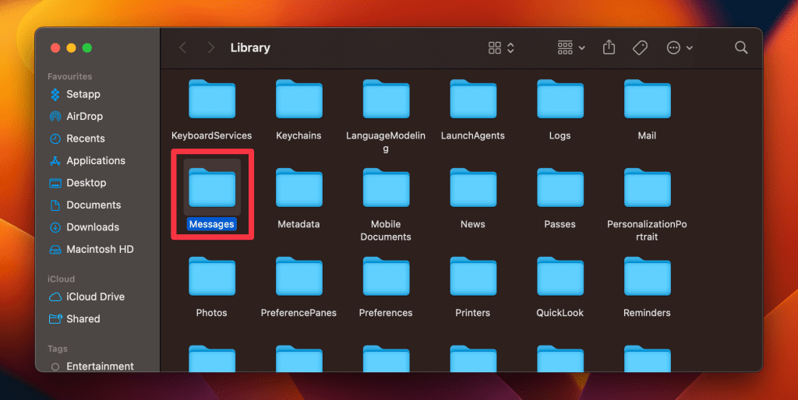This screenshot has width=798, height=400.
Task: Open the LanguageModeling folder
Action: pos(386,100)
